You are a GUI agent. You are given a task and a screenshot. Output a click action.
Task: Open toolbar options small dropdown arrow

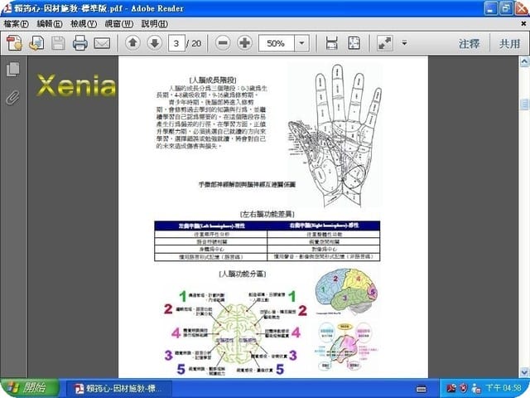pyautogui.click(x=404, y=43)
